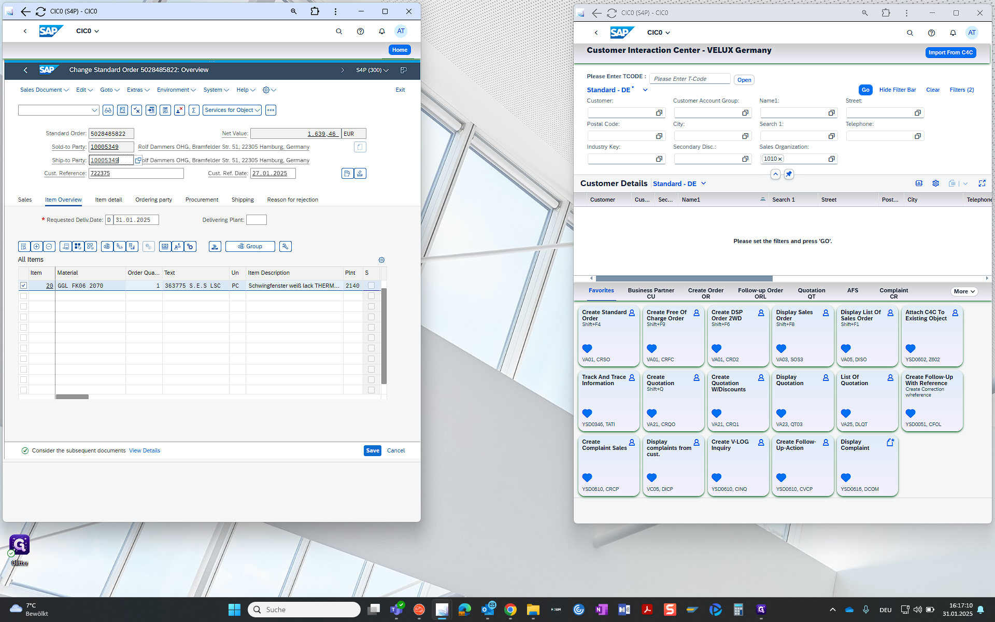Open Google Chrome from the taskbar
The image size is (995, 622).
510,610
